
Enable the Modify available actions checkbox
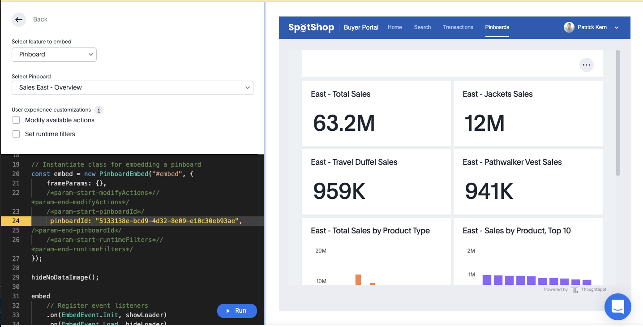16,120
